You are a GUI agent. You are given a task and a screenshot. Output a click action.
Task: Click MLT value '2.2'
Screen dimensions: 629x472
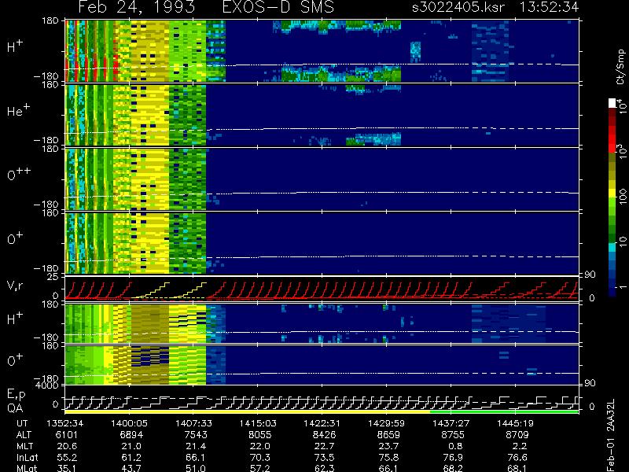point(520,446)
